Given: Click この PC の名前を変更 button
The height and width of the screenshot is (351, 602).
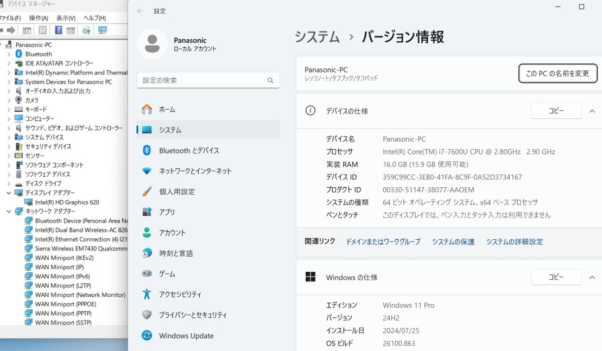Looking at the screenshot, I should 557,73.
